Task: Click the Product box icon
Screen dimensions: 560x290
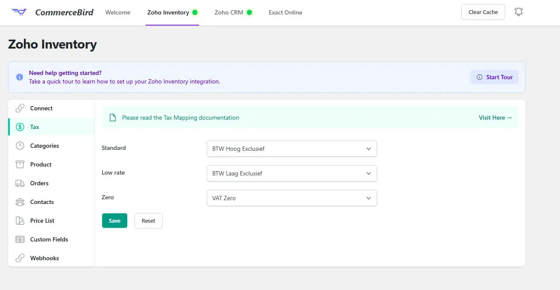Action: click(x=20, y=164)
